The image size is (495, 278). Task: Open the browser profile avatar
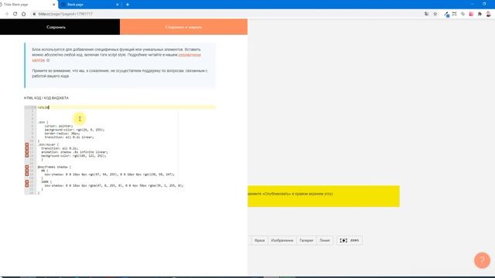pos(489,14)
